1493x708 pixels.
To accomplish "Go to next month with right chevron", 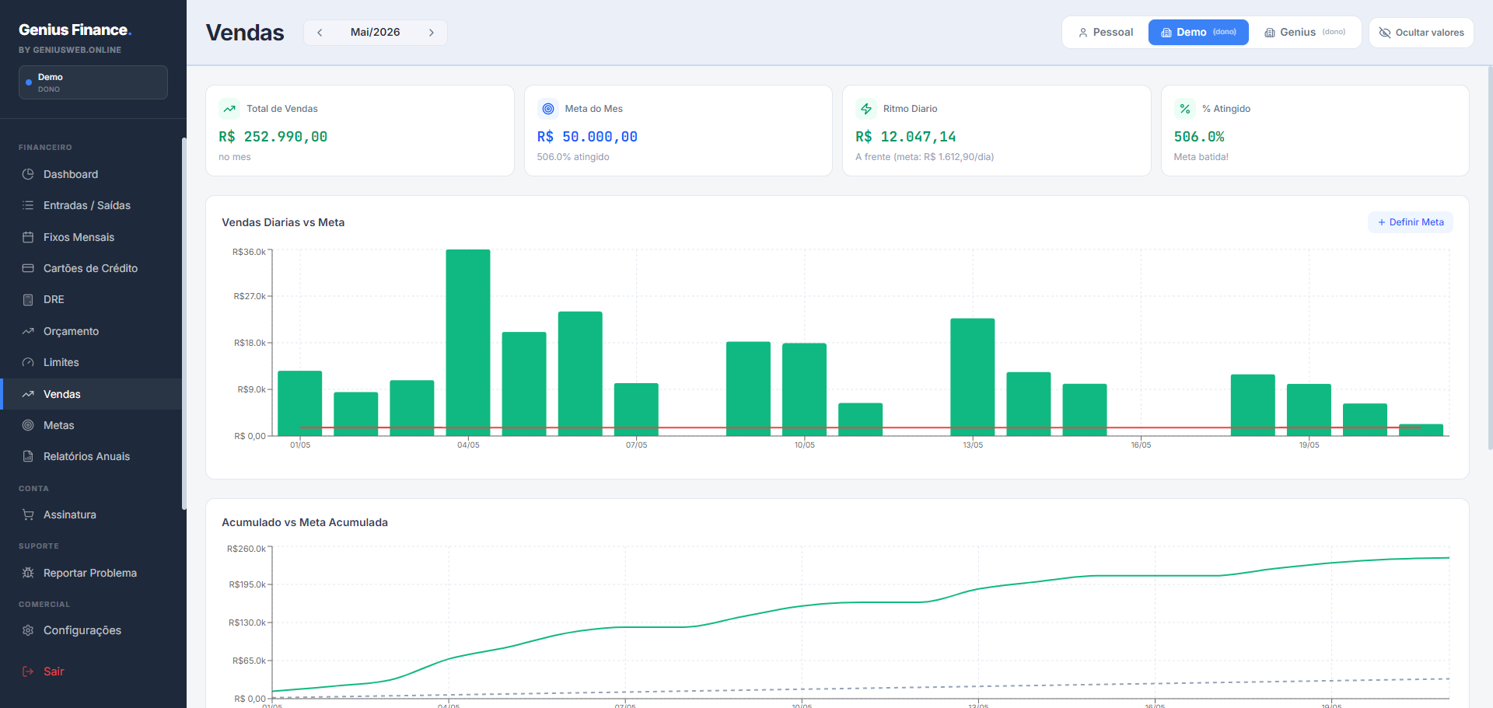I will (432, 33).
